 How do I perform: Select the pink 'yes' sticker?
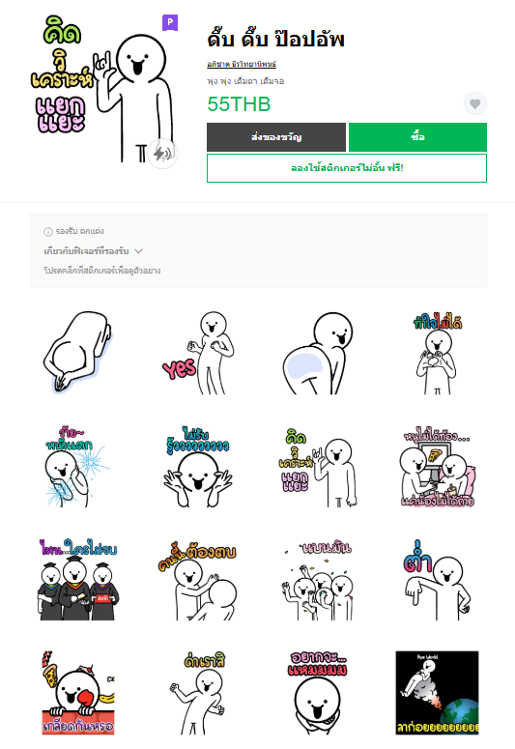coord(198,354)
